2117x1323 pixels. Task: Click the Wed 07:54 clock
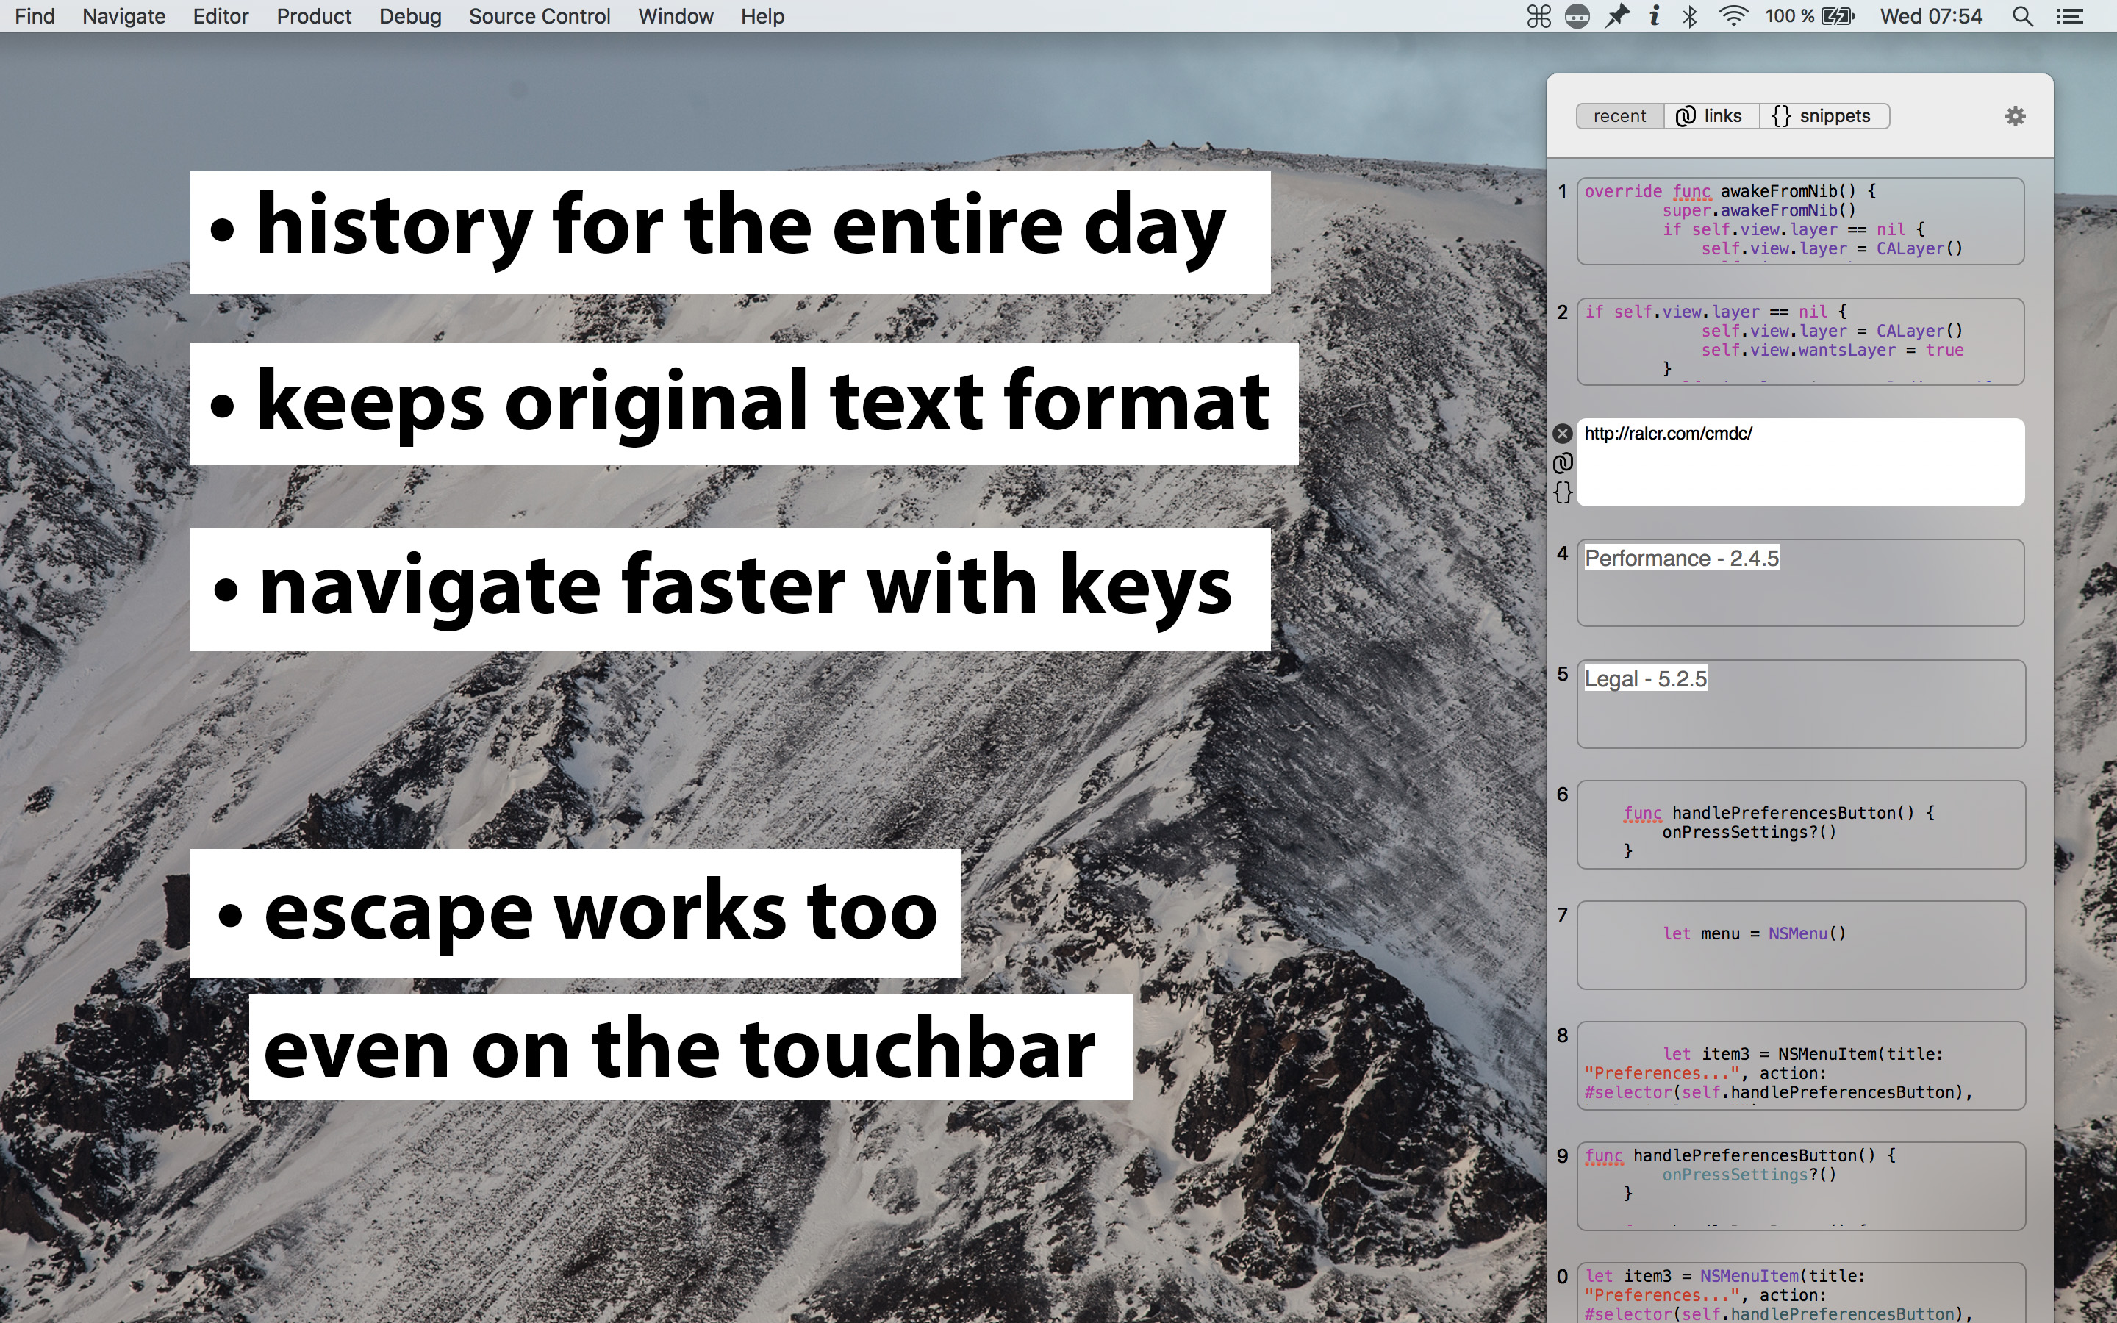tap(1931, 15)
